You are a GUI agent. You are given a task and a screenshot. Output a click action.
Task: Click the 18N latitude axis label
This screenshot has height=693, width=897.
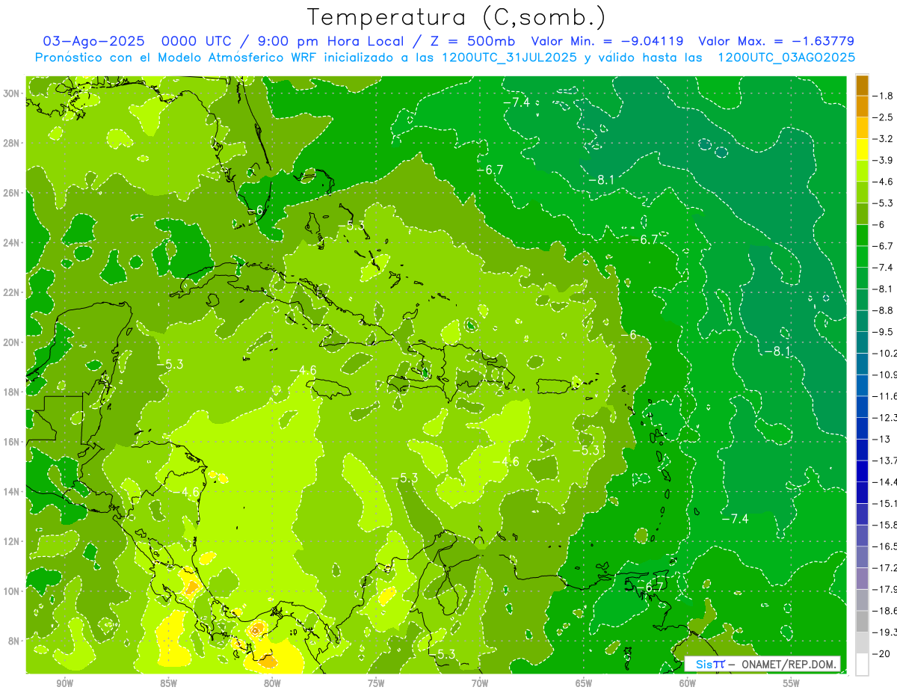pos(12,392)
